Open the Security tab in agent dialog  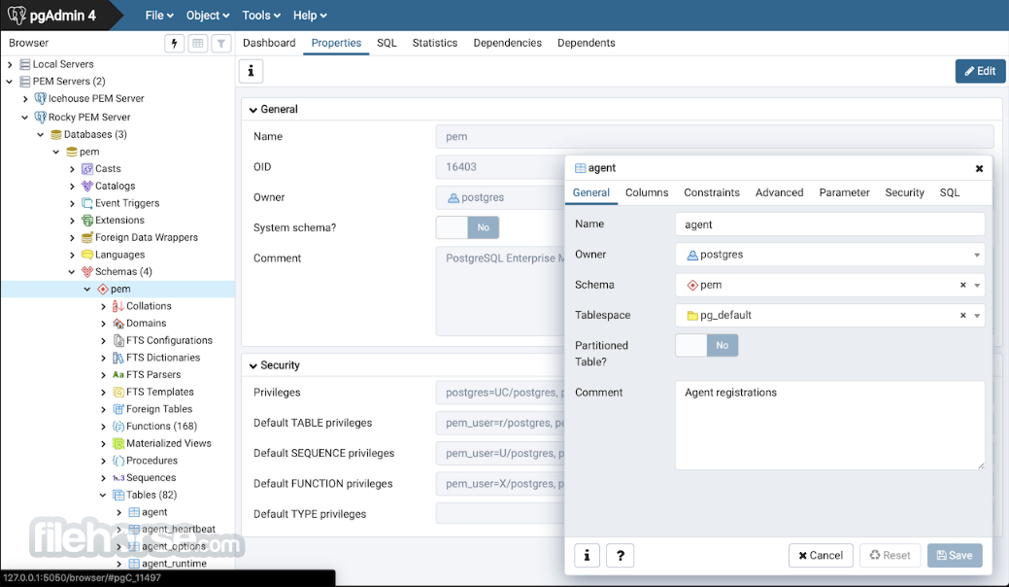(x=904, y=192)
